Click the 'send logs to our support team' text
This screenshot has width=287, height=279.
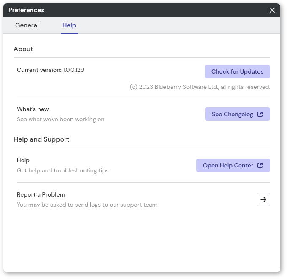(116, 205)
